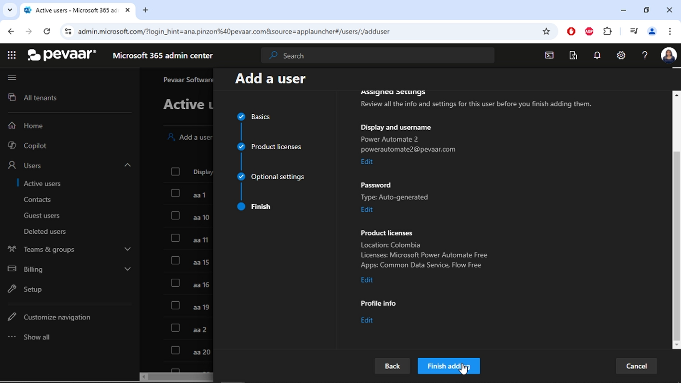Viewport: 681px width, 383px height.
Task: Click Add a user in the toolbar
Action: (x=190, y=137)
